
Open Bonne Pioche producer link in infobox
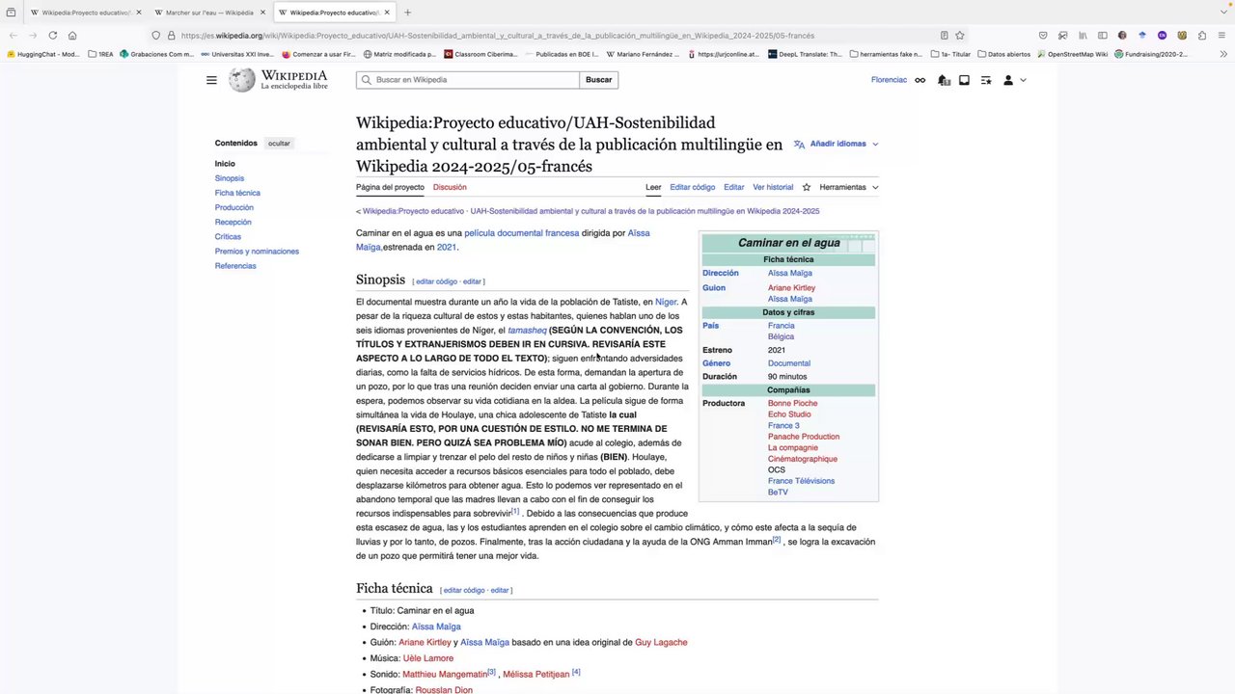coord(792,403)
